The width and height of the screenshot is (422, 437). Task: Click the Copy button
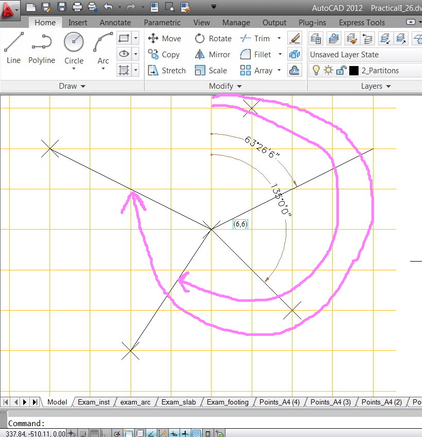[164, 54]
